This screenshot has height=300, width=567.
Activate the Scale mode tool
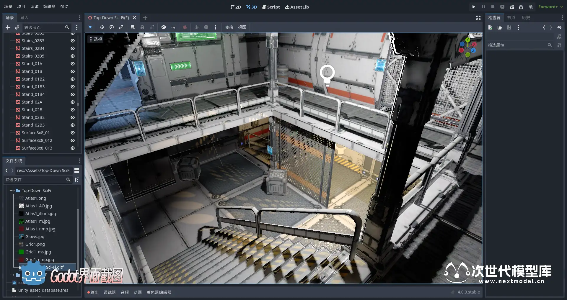[x=121, y=27]
